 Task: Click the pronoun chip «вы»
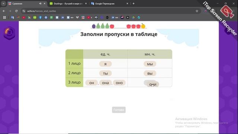(x=150, y=73)
